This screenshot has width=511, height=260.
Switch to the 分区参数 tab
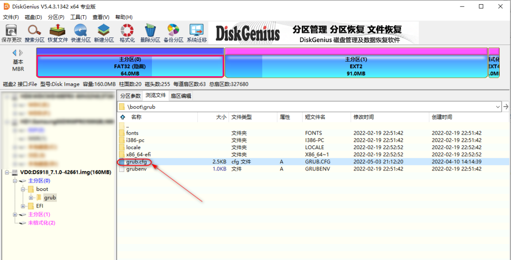point(130,96)
